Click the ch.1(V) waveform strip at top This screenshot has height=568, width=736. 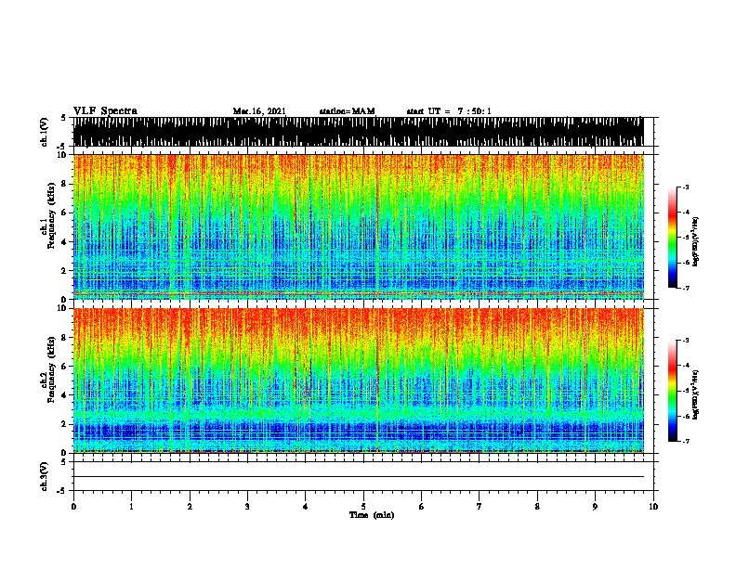pos(358,132)
